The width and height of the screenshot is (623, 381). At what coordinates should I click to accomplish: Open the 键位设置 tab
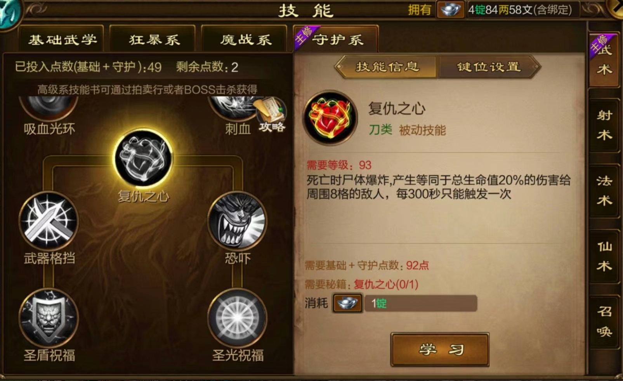(489, 67)
